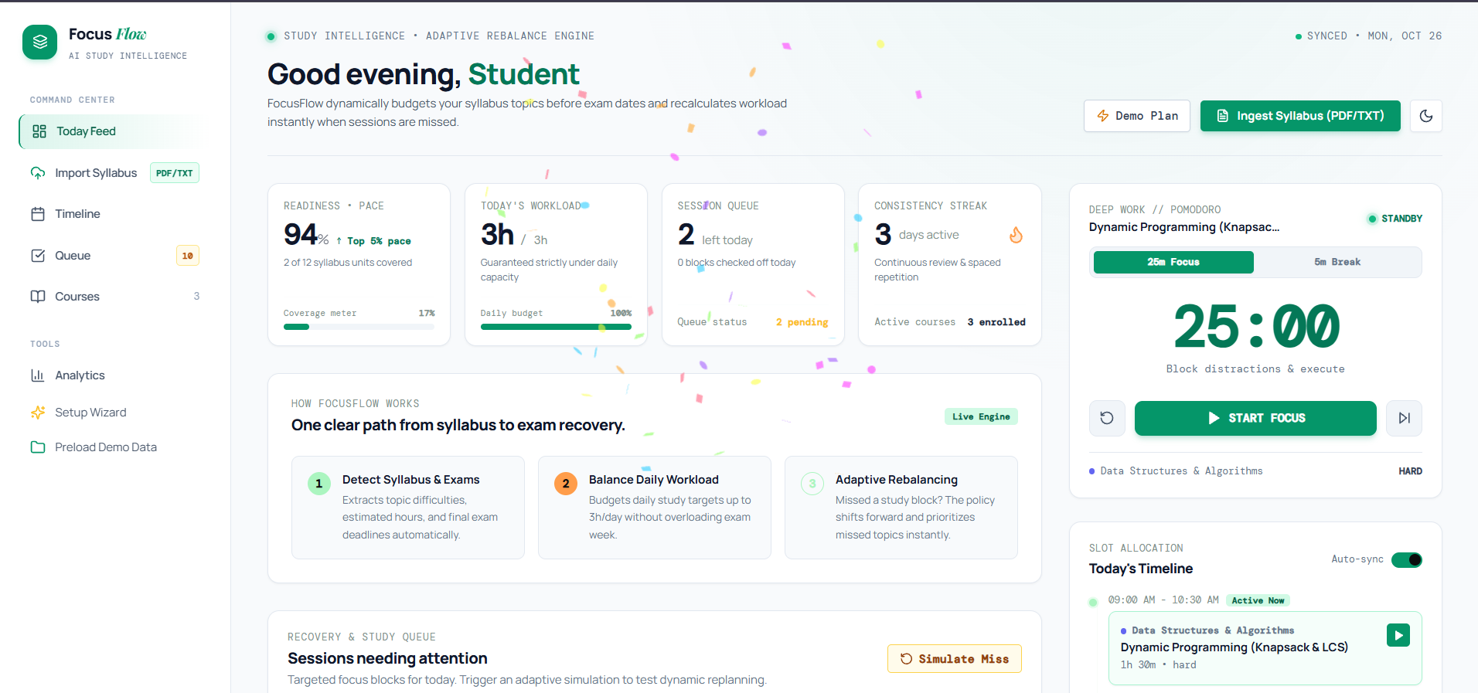Turn off the Auto-sync switch

point(1407,560)
